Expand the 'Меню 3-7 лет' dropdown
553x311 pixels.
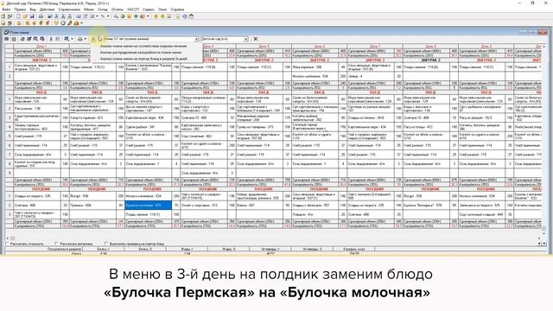pyautogui.click(x=196, y=39)
